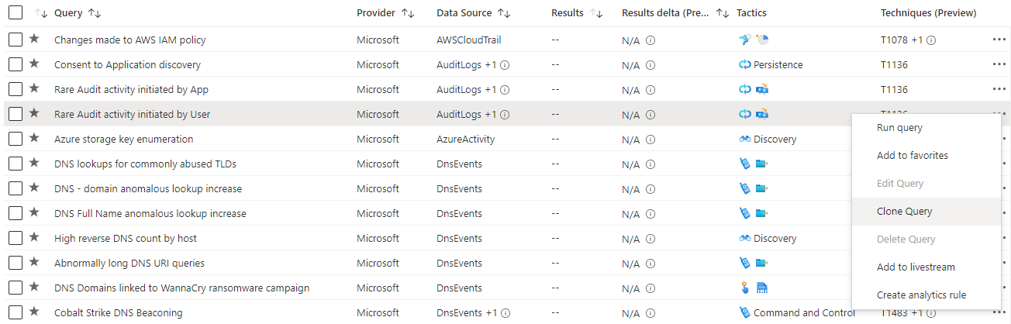Check the Consent to Application discovery row

point(16,64)
